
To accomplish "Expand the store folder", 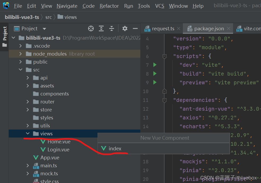I will (28, 110).
